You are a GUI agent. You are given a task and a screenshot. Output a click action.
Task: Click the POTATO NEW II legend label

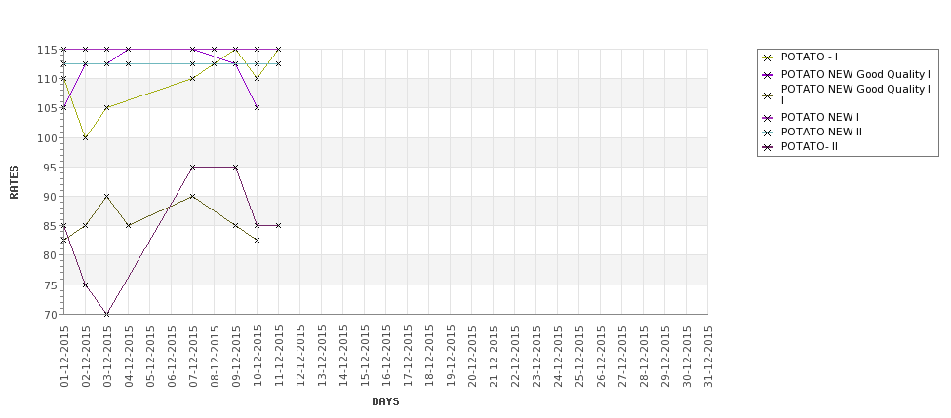point(821,133)
